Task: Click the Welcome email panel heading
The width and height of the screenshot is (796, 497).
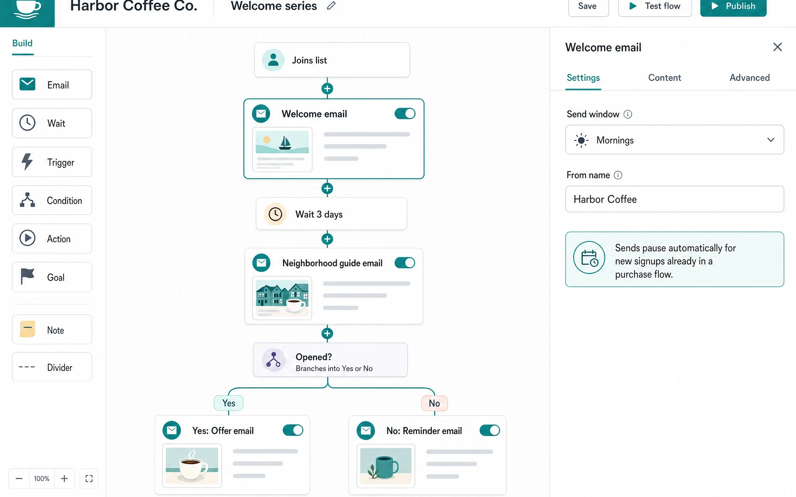Action: [603, 48]
